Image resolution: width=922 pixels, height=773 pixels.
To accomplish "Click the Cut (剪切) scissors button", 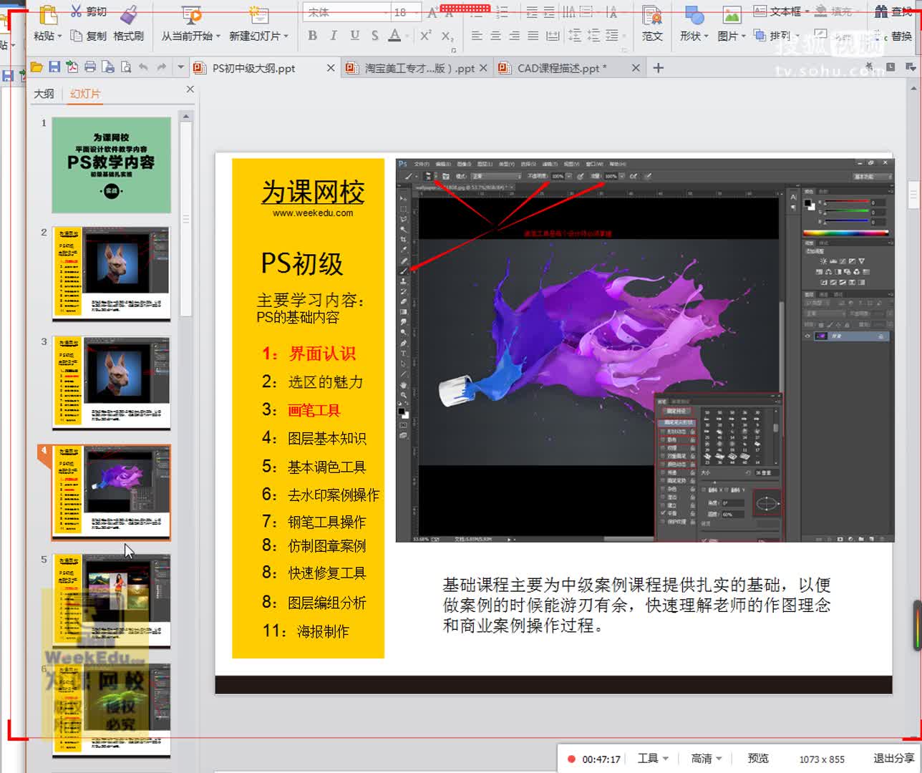I will tap(88, 12).
